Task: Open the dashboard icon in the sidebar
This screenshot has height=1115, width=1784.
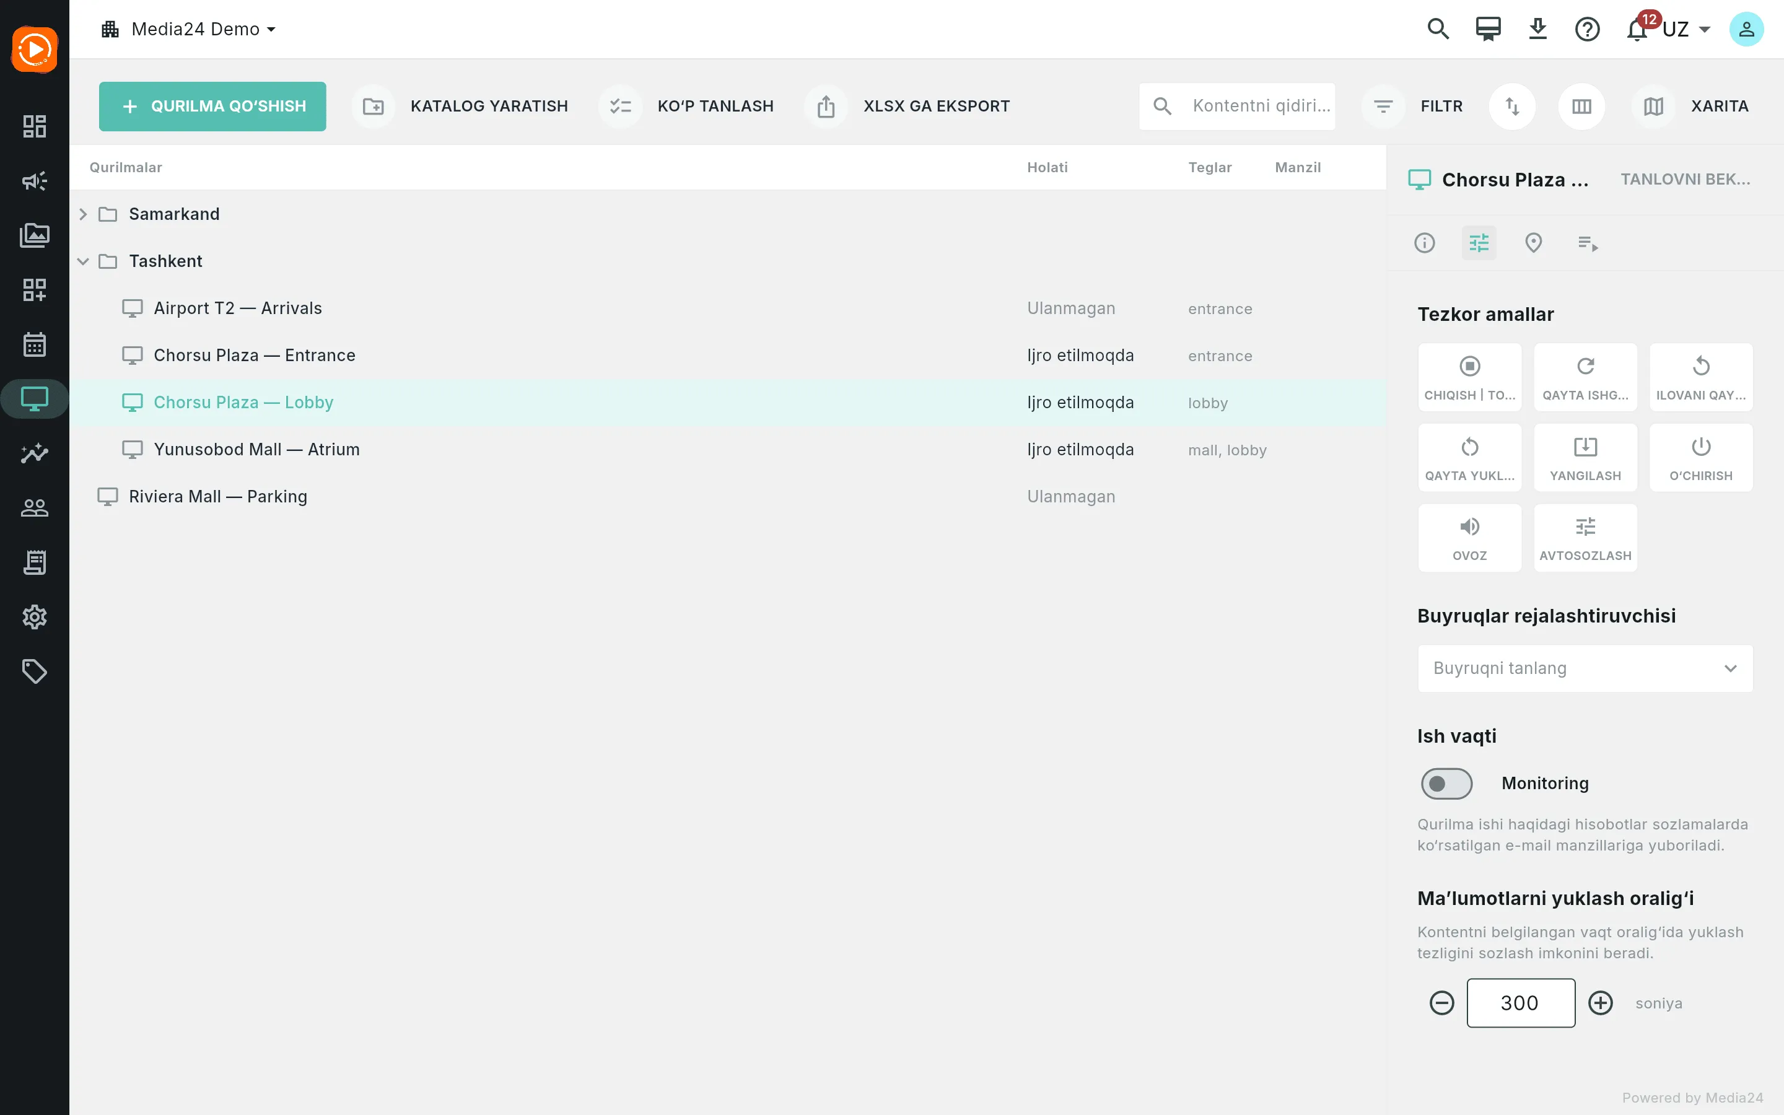Action: [35, 126]
